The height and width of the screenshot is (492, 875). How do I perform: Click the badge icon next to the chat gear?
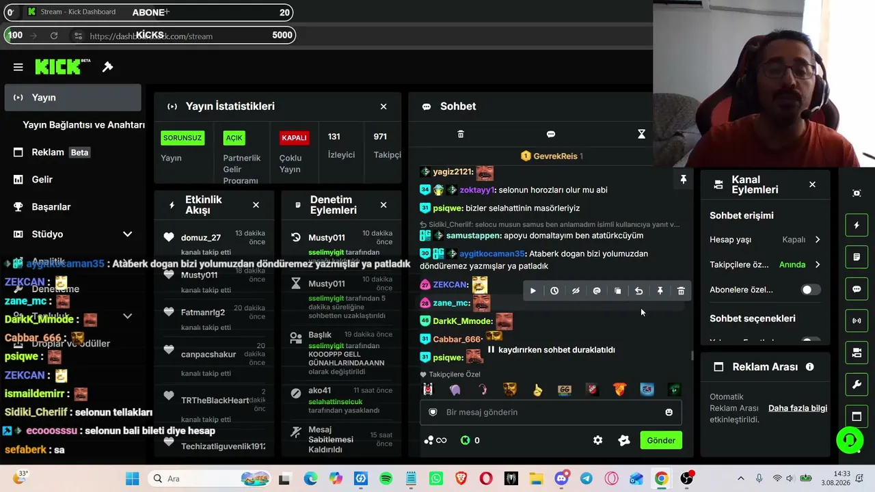tap(624, 441)
